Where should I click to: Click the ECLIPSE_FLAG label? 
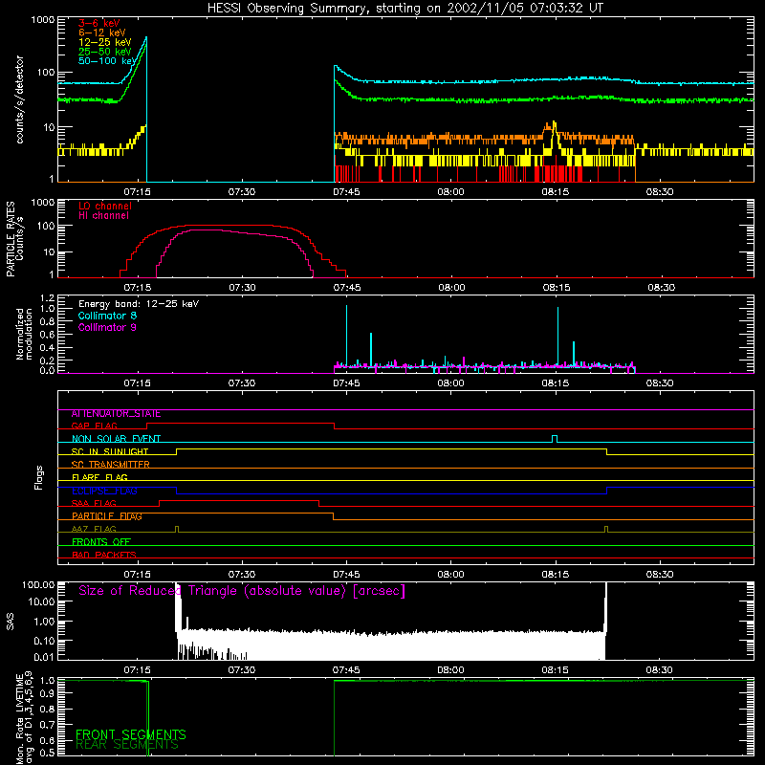(104, 491)
